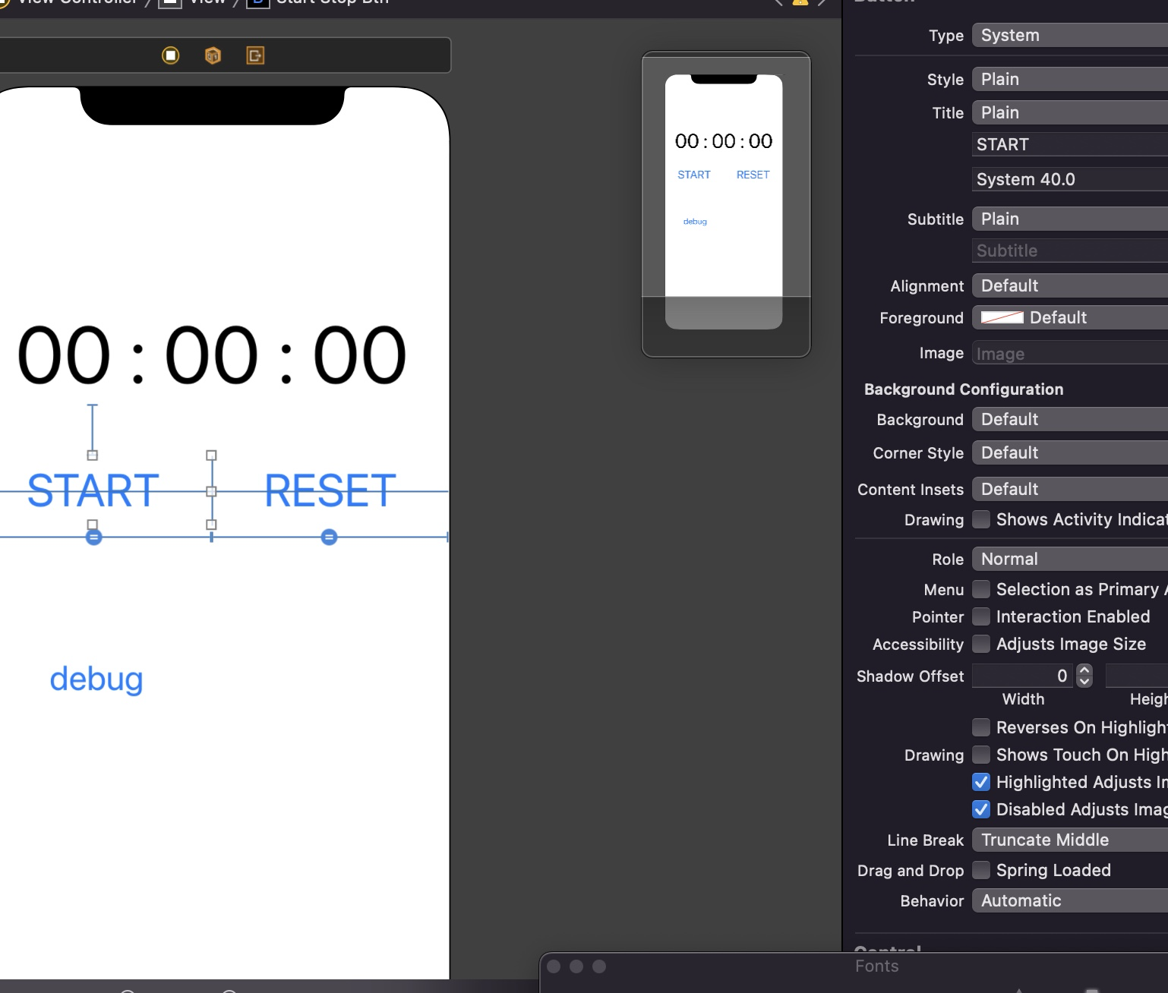Viewport: 1168px width, 993px height.
Task: Open the Content Insets dropdown
Action: [x=1070, y=489]
